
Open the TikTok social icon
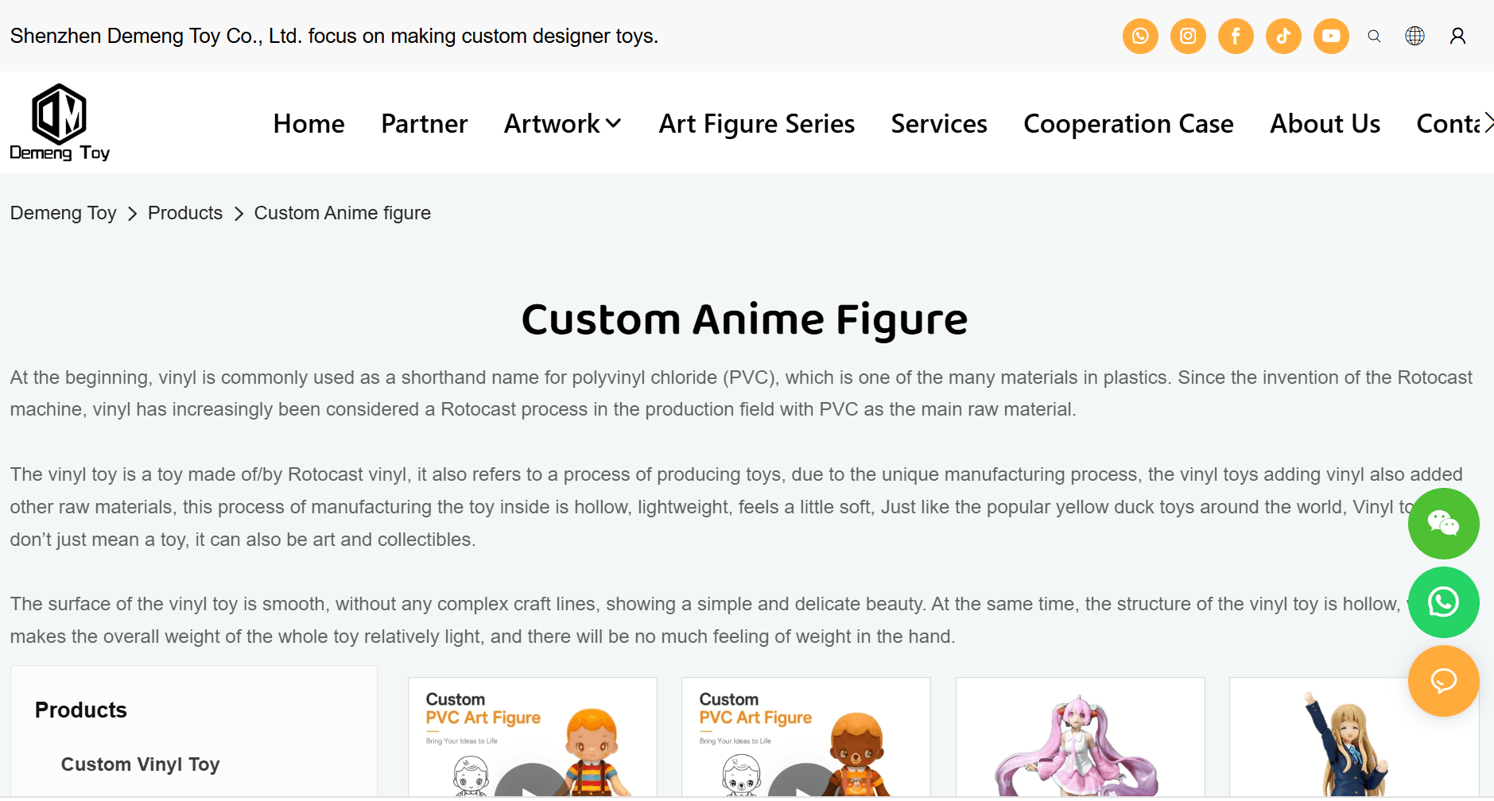click(1283, 36)
